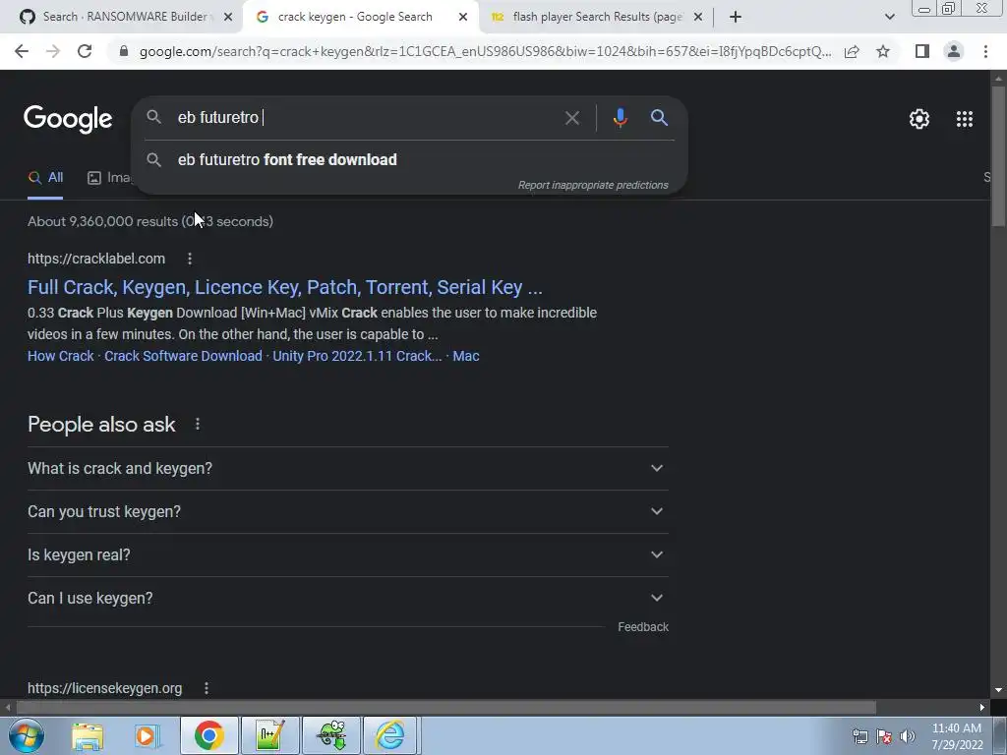Screen dimensions: 1007x755
Task: Expand 'Can you trust keygen?' question
Action: (x=348, y=511)
